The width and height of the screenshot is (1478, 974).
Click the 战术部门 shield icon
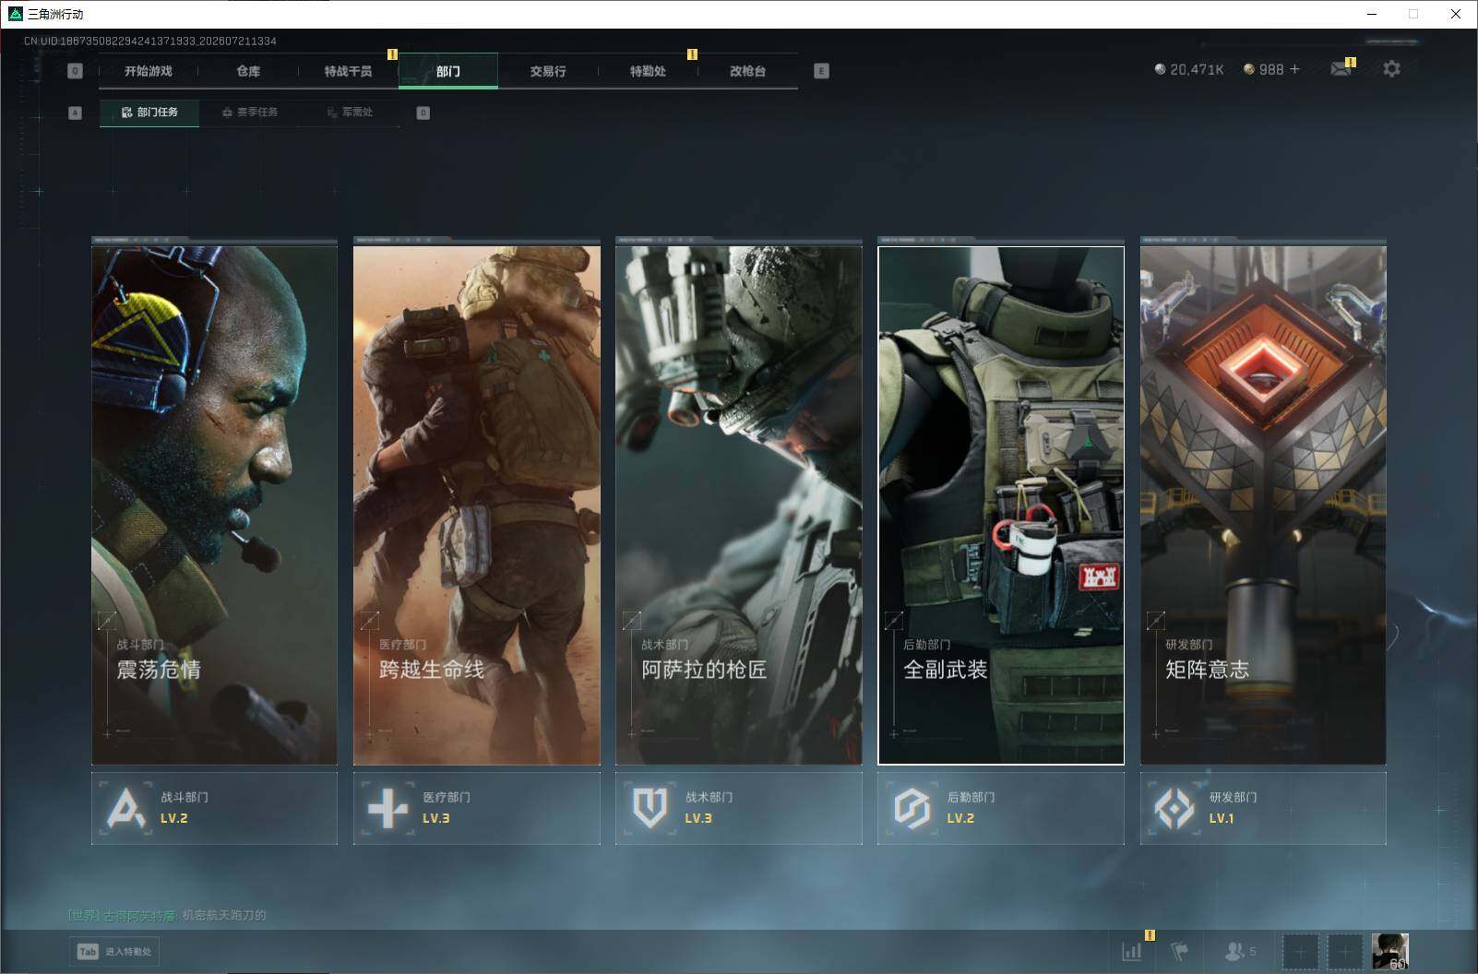pos(650,808)
